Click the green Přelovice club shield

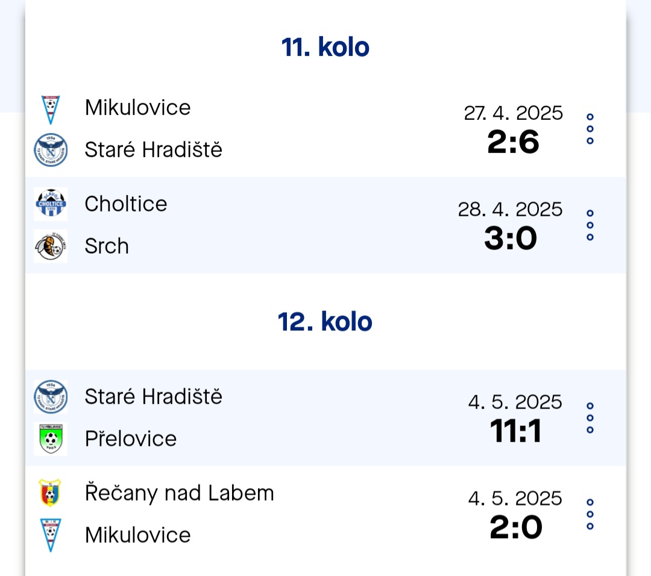pos(51,439)
